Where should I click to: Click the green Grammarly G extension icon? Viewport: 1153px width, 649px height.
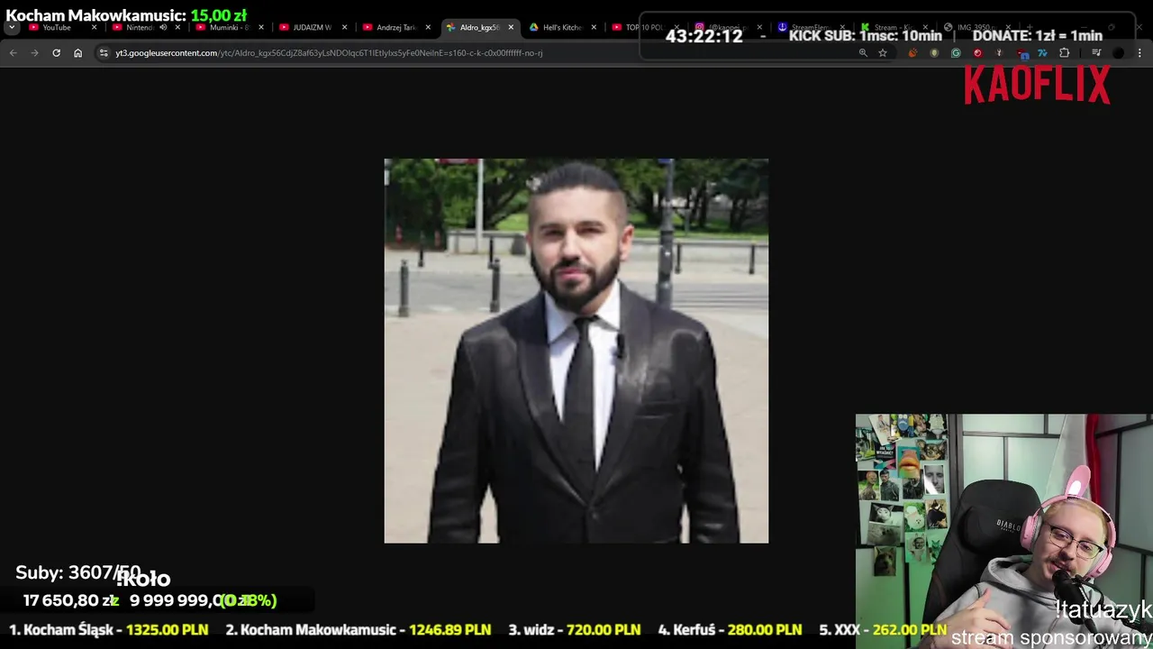pyautogui.click(x=956, y=53)
